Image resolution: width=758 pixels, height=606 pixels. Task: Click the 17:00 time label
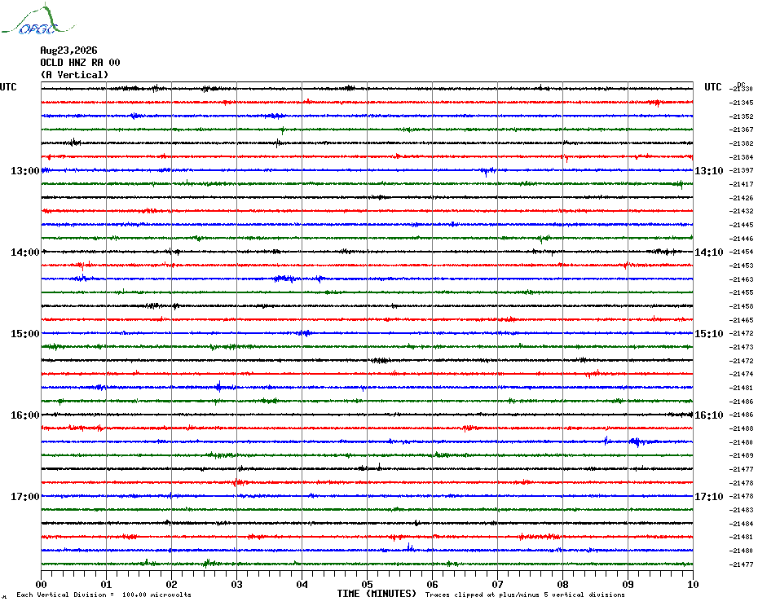tap(25, 496)
